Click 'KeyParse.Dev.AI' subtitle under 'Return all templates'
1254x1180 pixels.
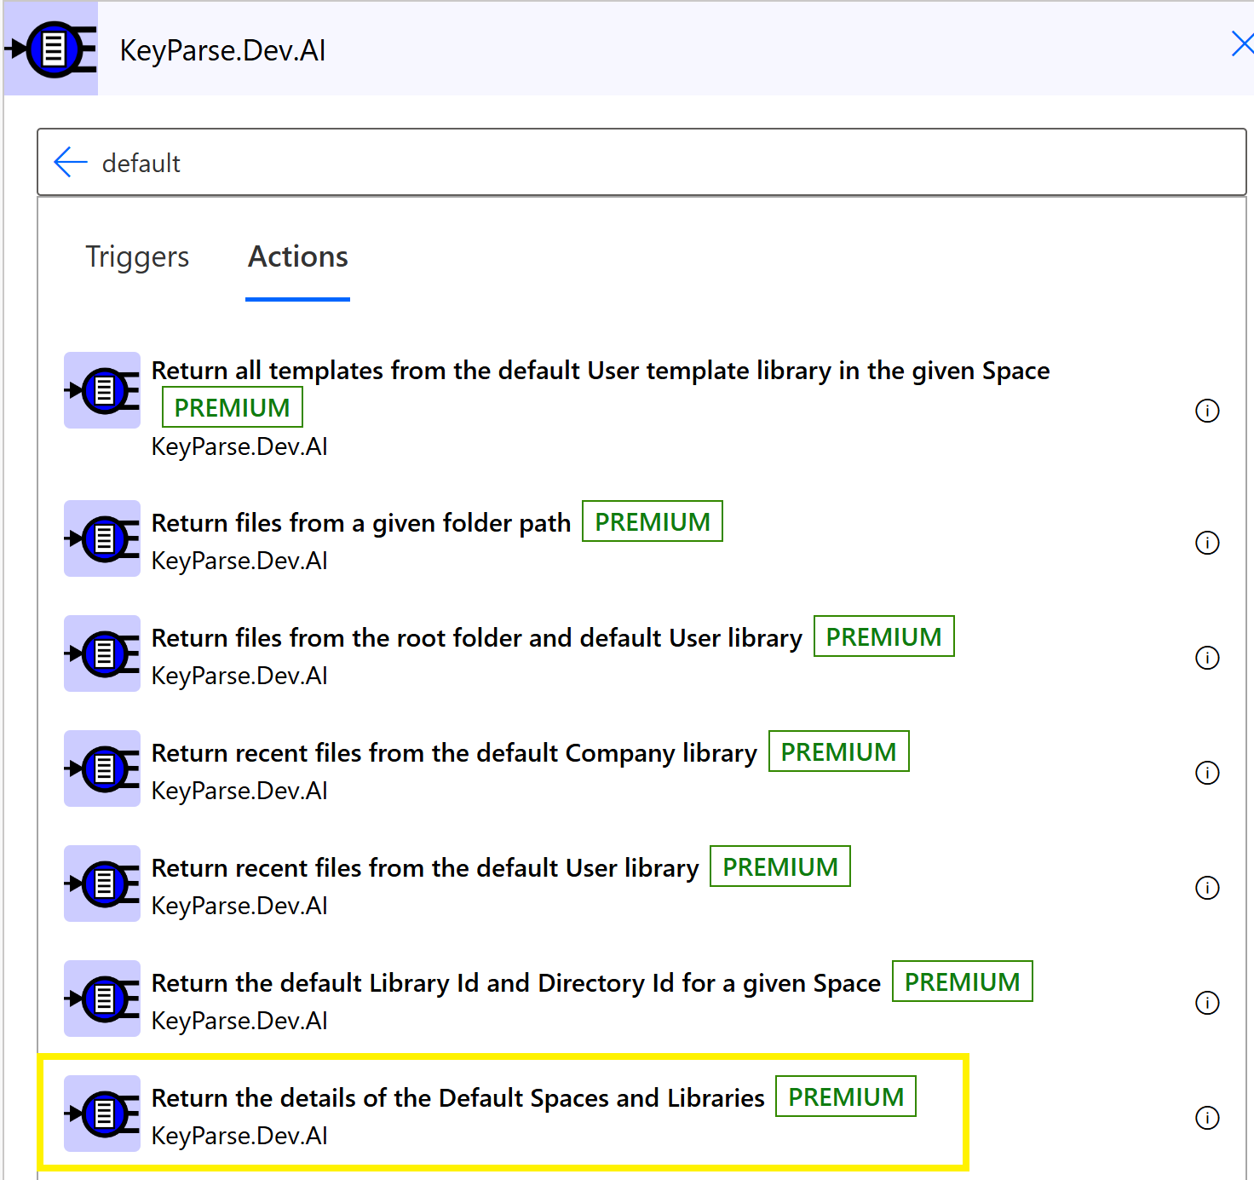click(239, 446)
